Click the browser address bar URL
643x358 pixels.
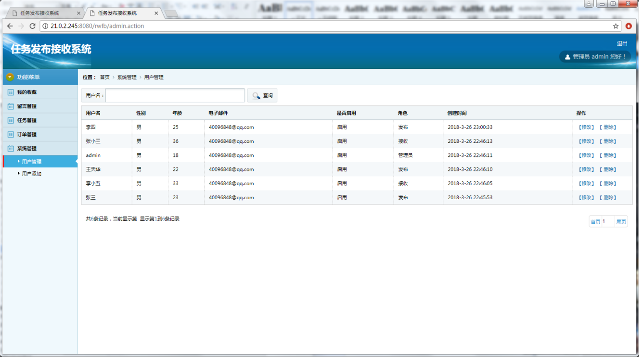tap(97, 26)
